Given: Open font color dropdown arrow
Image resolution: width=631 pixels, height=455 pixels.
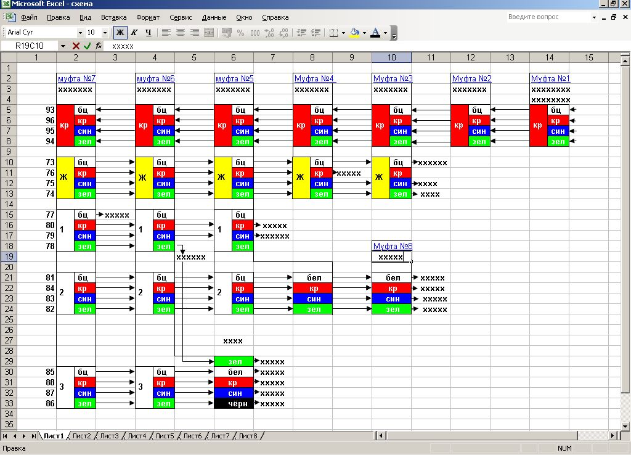Looking at the screenshot, I should pyautogui.click(x=385, y=33).
